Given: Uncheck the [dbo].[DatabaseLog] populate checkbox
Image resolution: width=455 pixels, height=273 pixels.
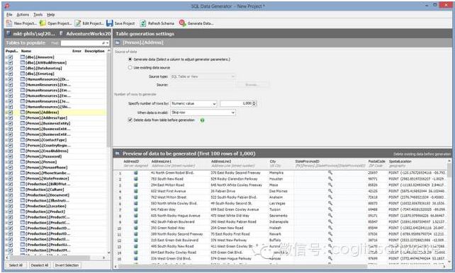Looking at the screenshot, I should coord(11,68).
